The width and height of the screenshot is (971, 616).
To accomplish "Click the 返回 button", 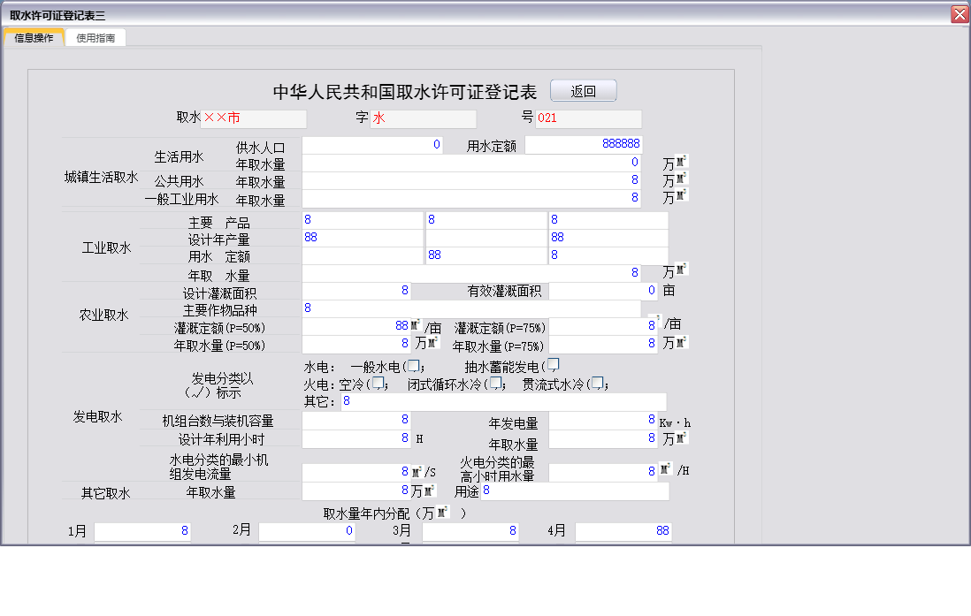I will tap(583, 90).
